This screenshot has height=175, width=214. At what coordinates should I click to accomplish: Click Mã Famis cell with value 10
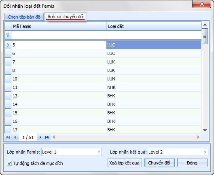tap(59, 79)
